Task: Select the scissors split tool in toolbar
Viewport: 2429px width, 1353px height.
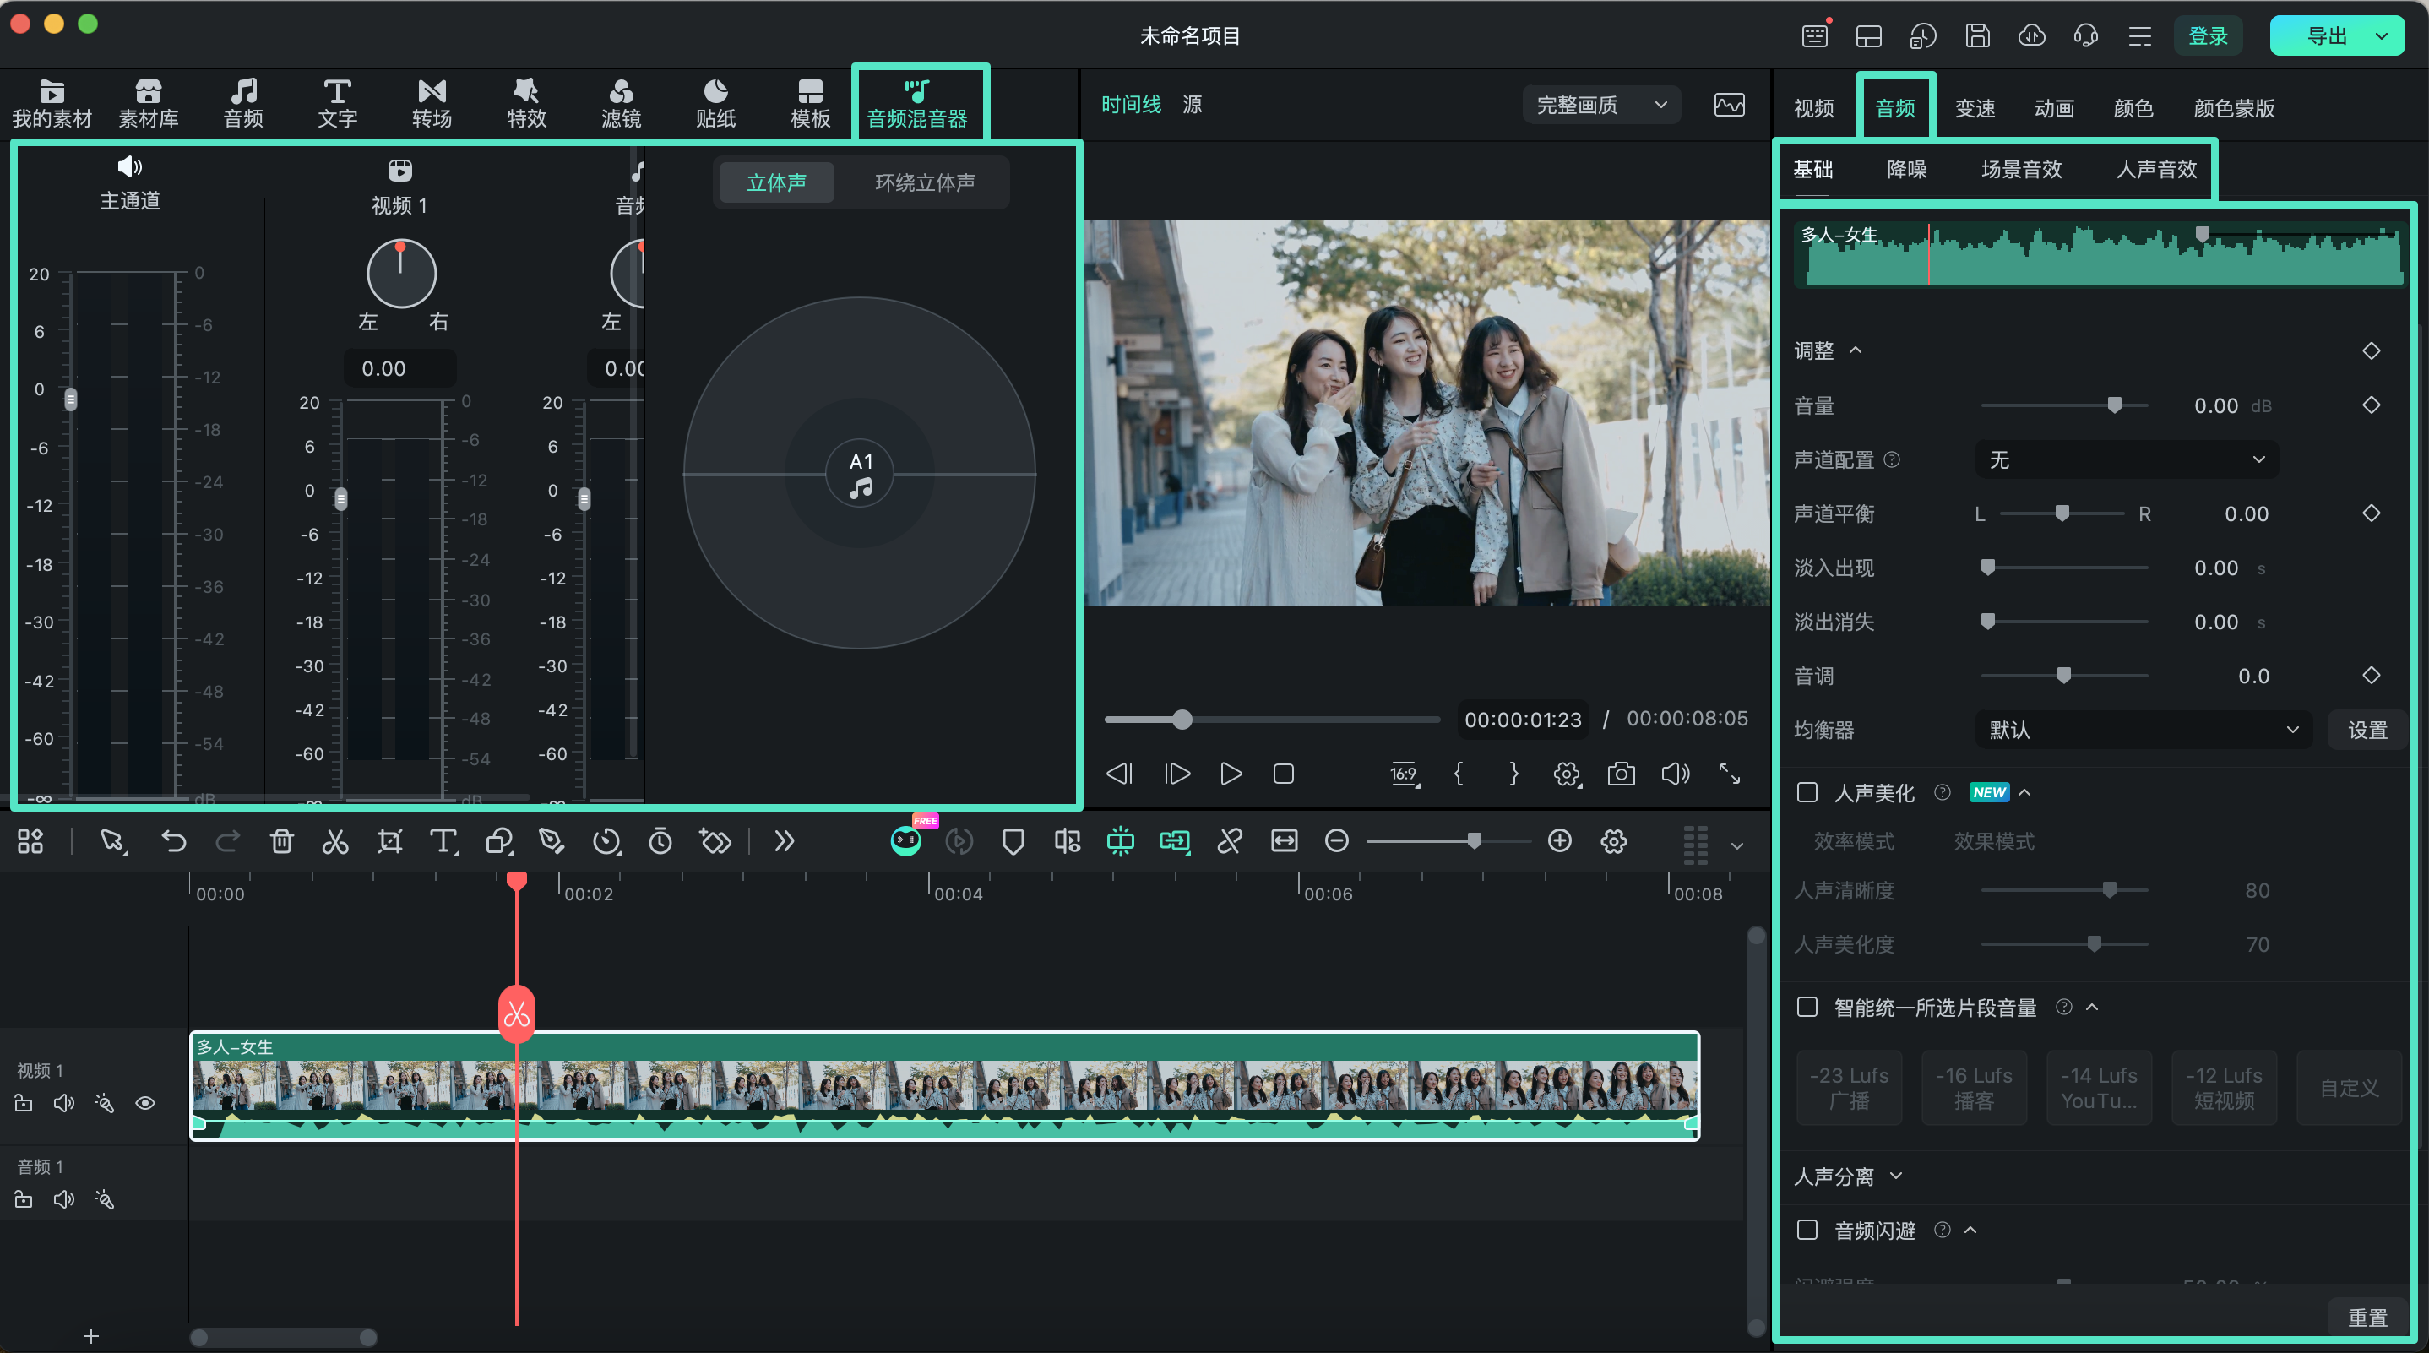Action: (334, 841)
